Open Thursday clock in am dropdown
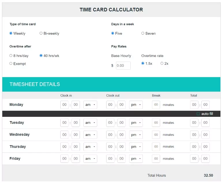 point(90,146)
